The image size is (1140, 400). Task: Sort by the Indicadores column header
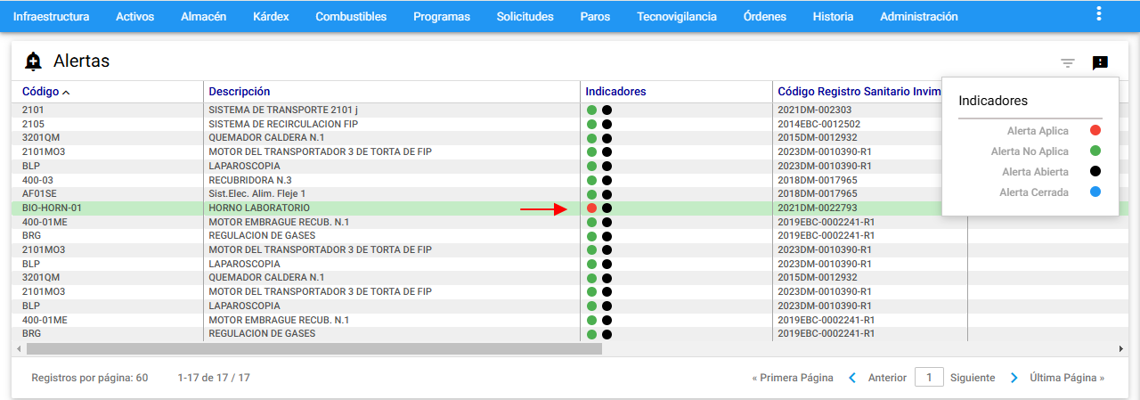point(615,92)
